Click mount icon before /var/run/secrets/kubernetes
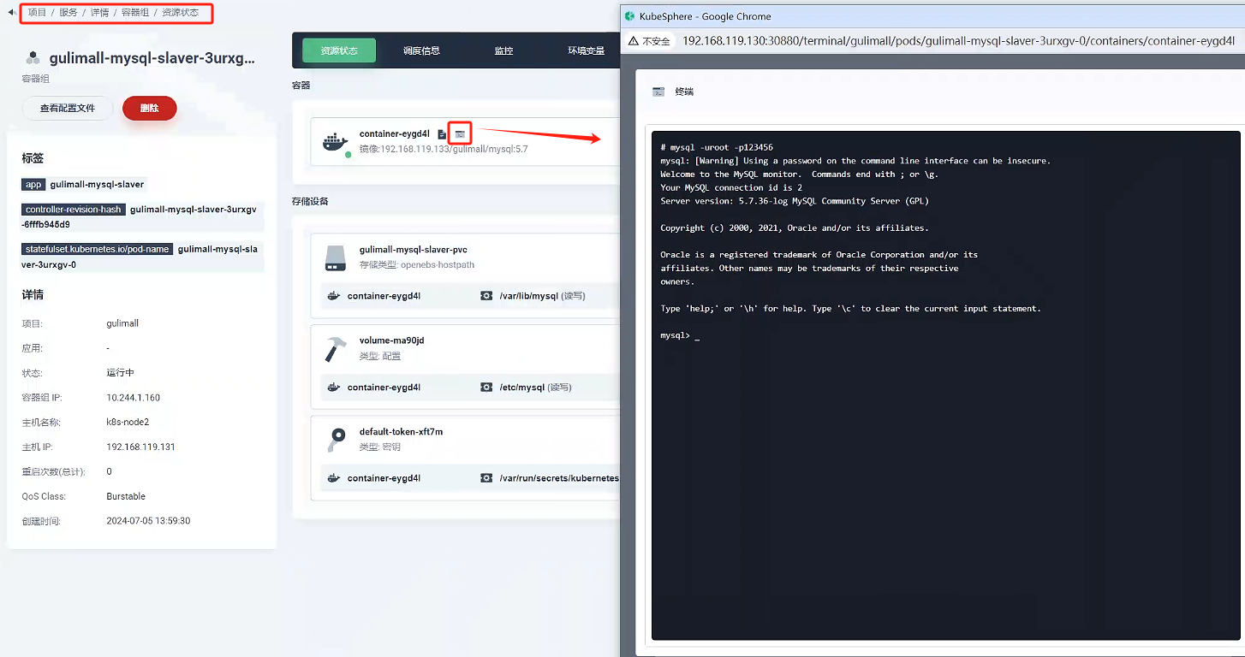 coord(486,478)
